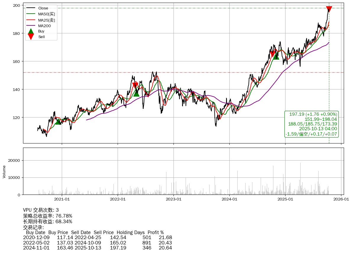The image size is (352, 253).
Task: Click the green MA50[买] legend line sample
Action: [31, 14]
